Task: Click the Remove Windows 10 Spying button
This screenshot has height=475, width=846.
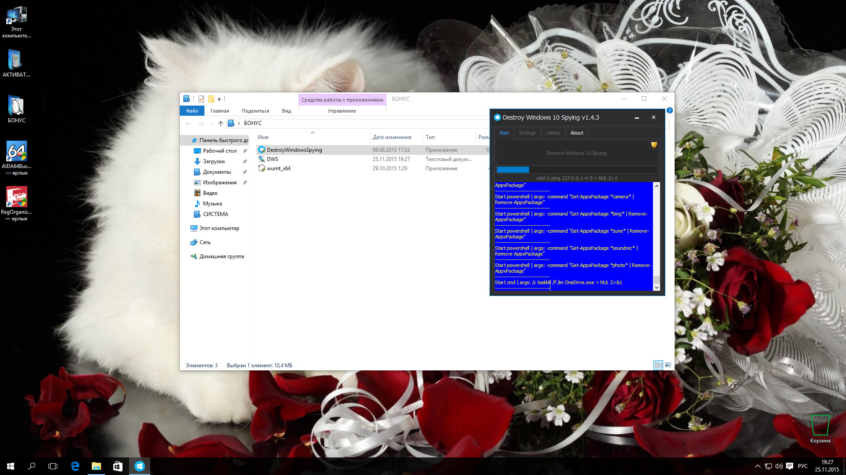Action: 576,153
